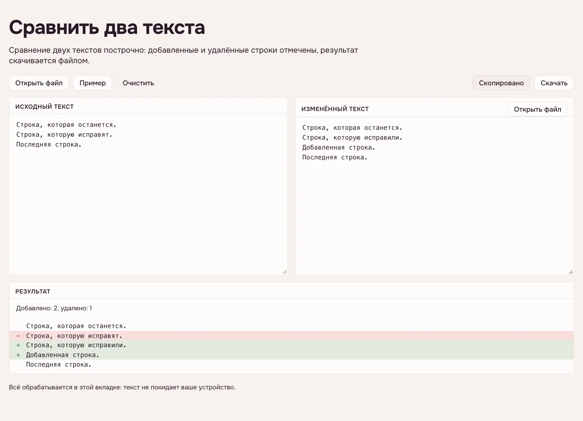583x421 pixels.
Task: Click 'Последняя строка.' in the original text
Action: coord(49,145)
